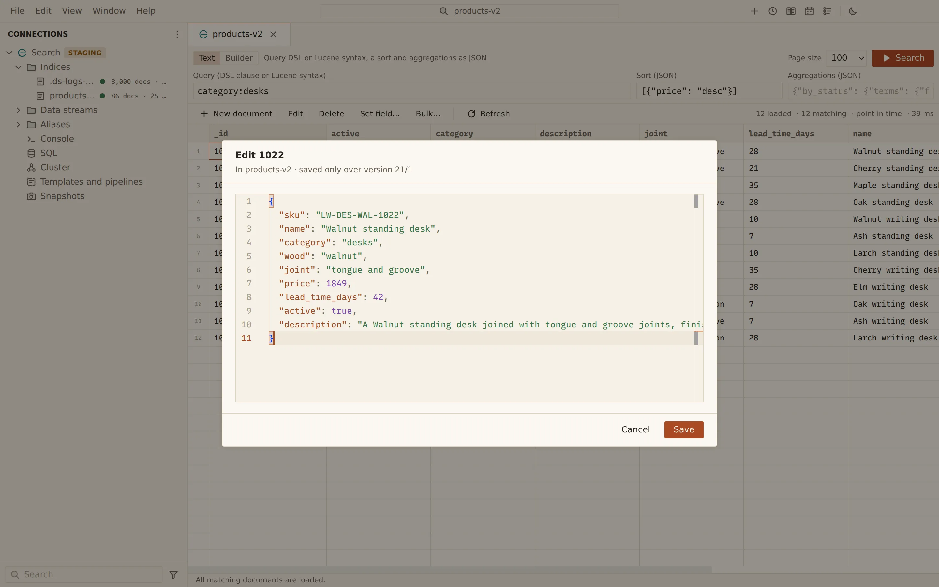This screenshot has height=587, width=939.
Task: Click the sidebar Search filter field
Action: tap(84, 575)
